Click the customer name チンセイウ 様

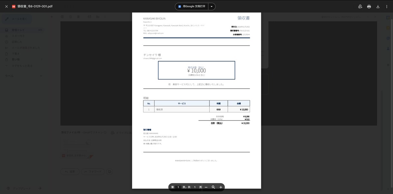[152, 55]
